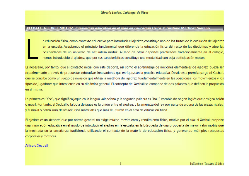This screenshot has height=176, width=249.
Task: Click the page number '3' in footer
Action: click(x=121, y=164)
